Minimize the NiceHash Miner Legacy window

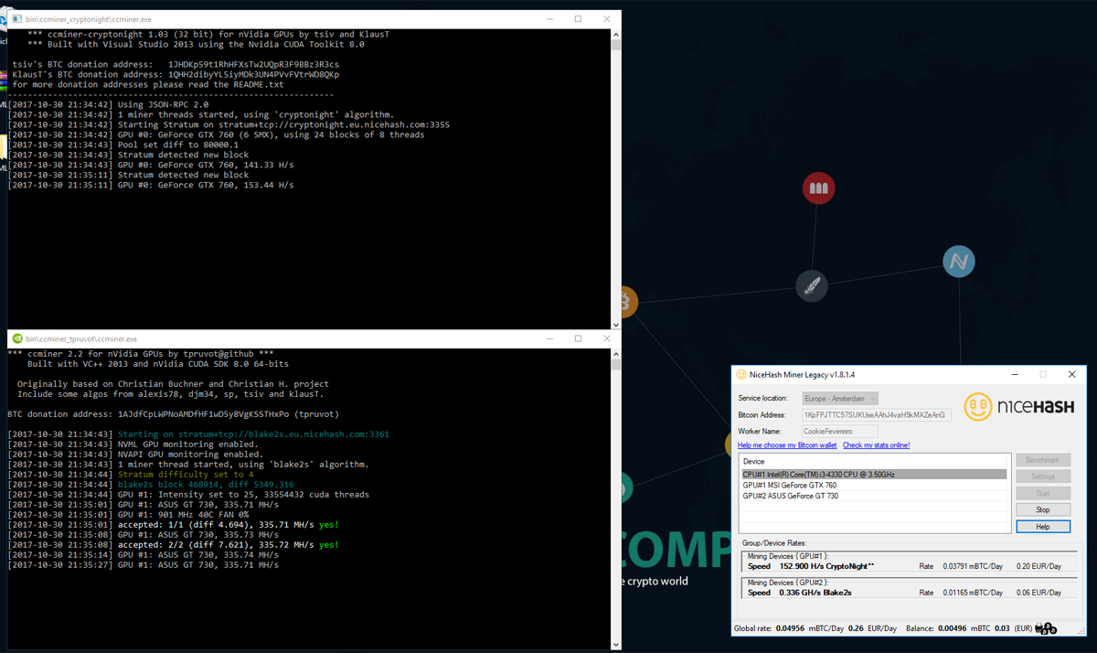pyautogui.click(x=1014, y=374)
